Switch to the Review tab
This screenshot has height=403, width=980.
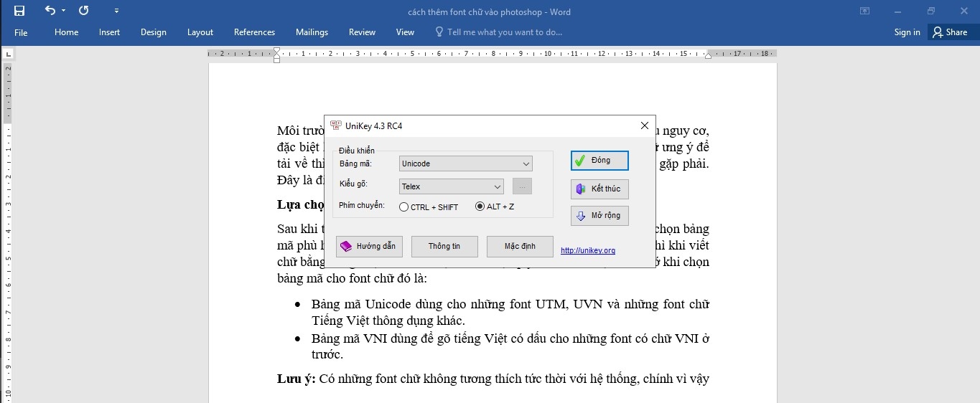362,32
